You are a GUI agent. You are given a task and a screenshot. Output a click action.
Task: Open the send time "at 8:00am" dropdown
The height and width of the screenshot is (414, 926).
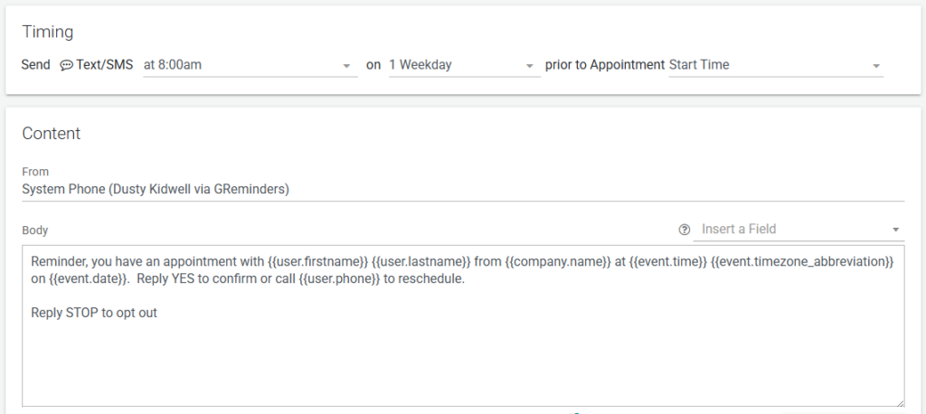[x=244, y=65]
